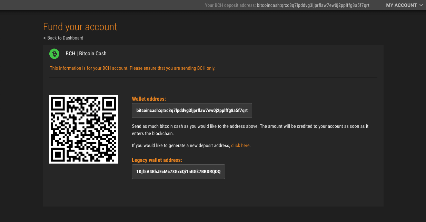Click the 'Wallet address:' label
The width and height of the screenshot is (426, 222).
[x=149, y=99]
